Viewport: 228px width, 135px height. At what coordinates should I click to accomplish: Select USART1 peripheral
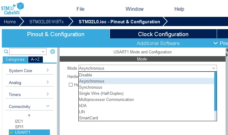click(29, 132)
